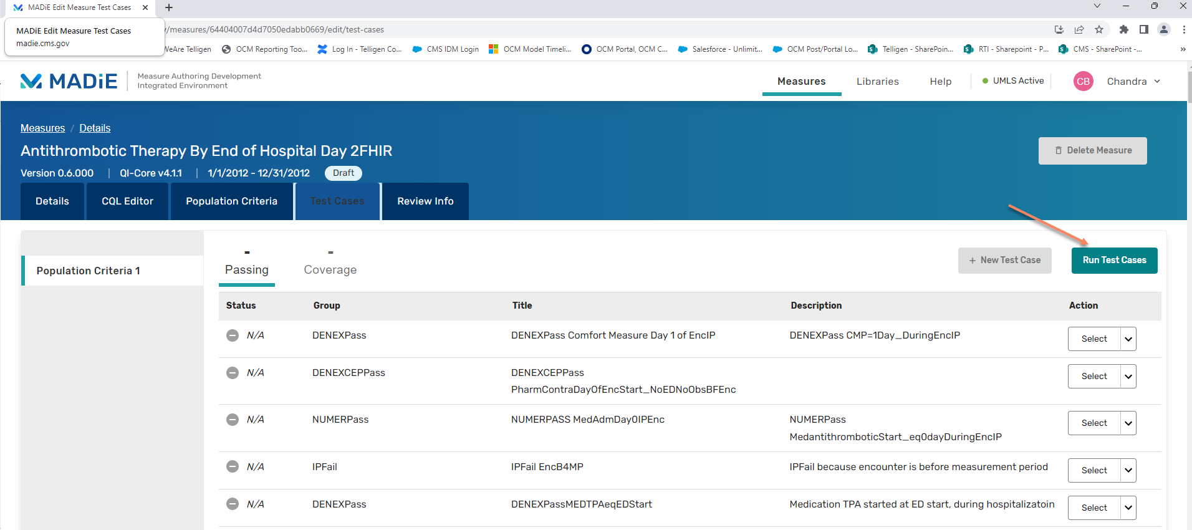Click the DENEXPass Comfort Measure row status icon
Screen dimensions: 1192x530
233,335
